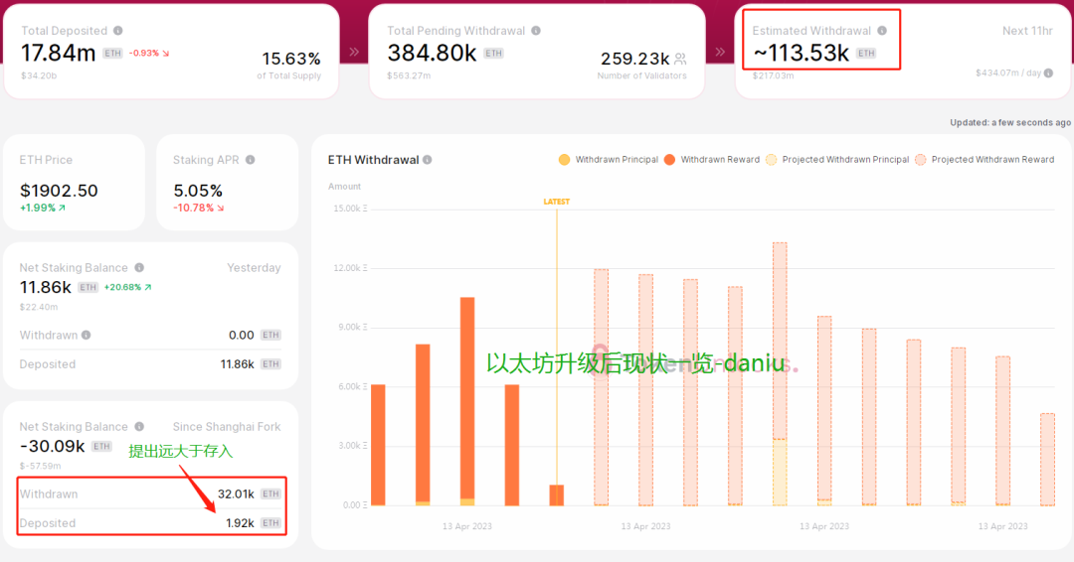Click the 384.80k pending withdrawal value
Screen dimensions: 1074x562
(432, 53)
